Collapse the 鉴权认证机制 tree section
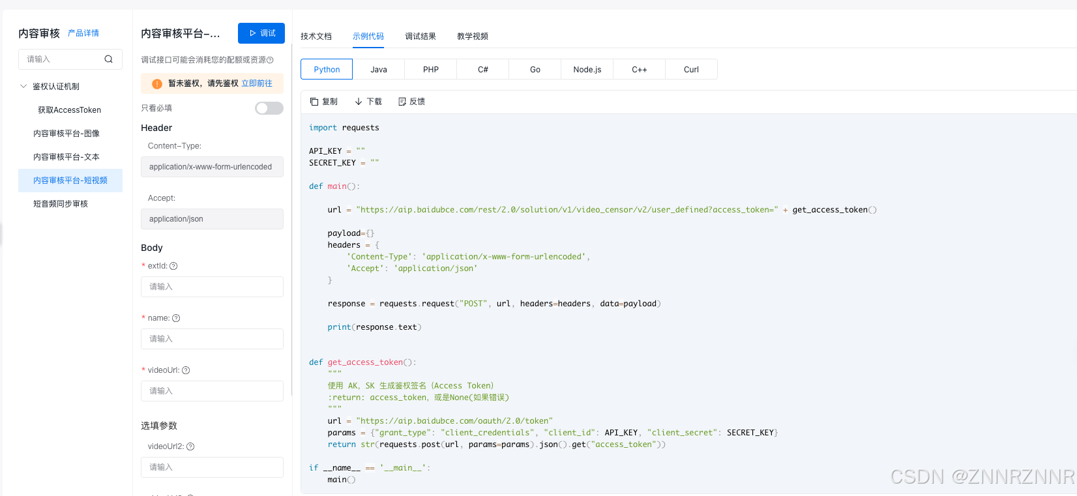Screen dimensions: 1077x496 pos(23,86)
